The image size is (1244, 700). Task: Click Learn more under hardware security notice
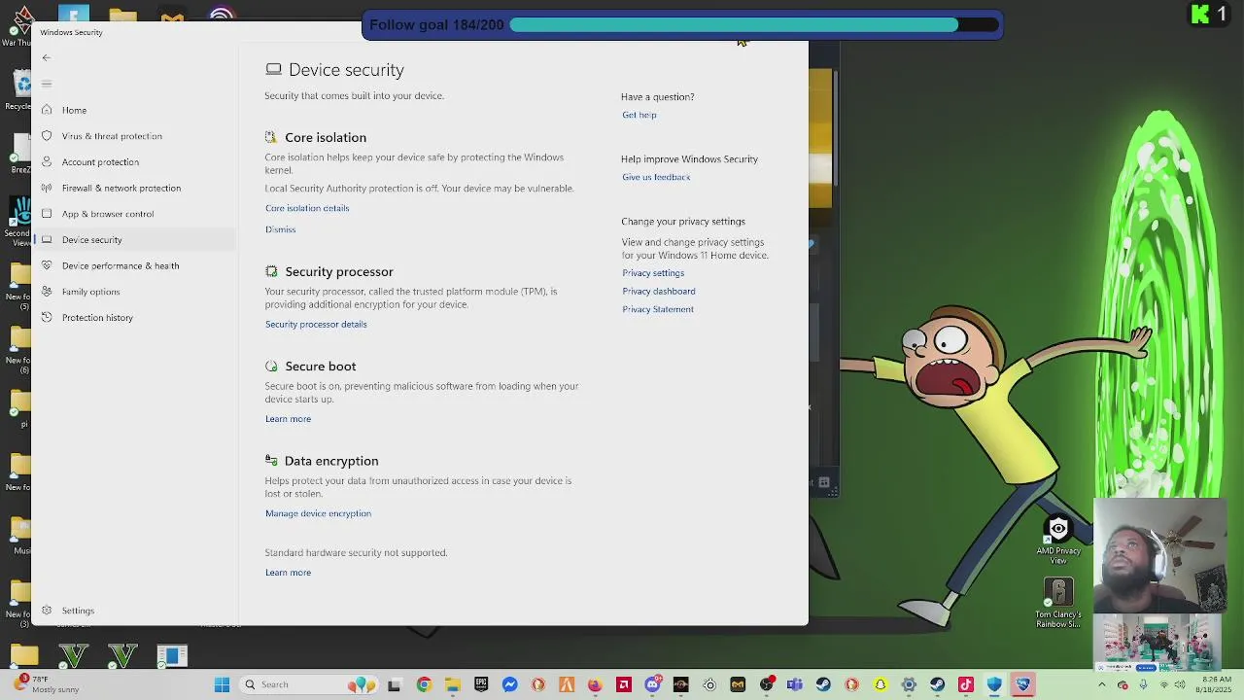coord(288,573)
